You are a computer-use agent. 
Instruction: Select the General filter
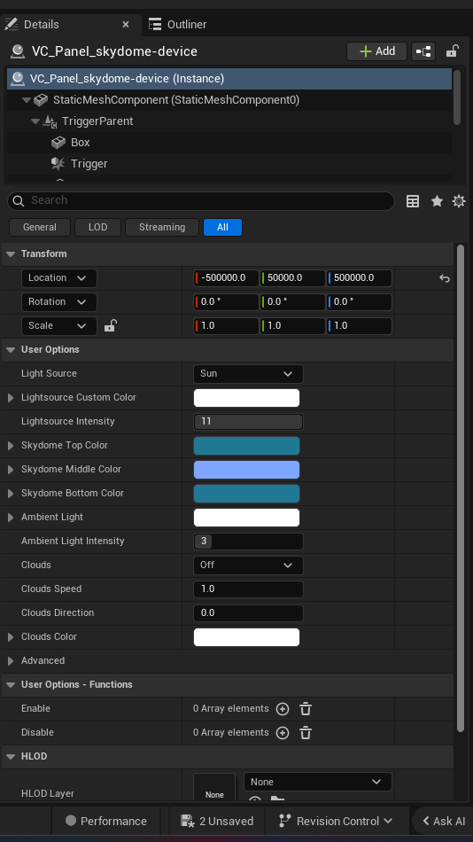pos(40,227)
